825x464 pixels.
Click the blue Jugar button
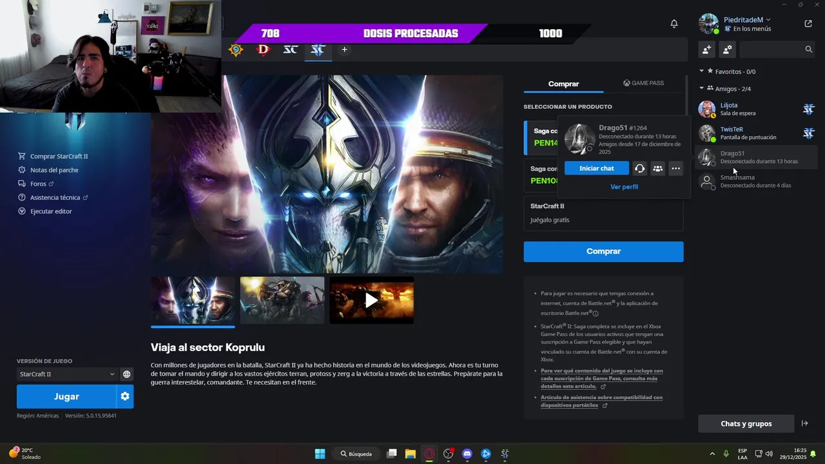(x=66, y=396)
